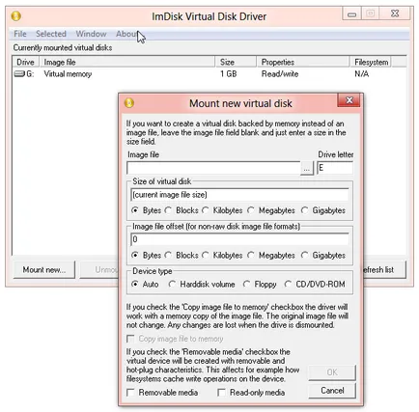419x412 pixels.
Task: Open the Window menu
Action: tap(91, 34)
